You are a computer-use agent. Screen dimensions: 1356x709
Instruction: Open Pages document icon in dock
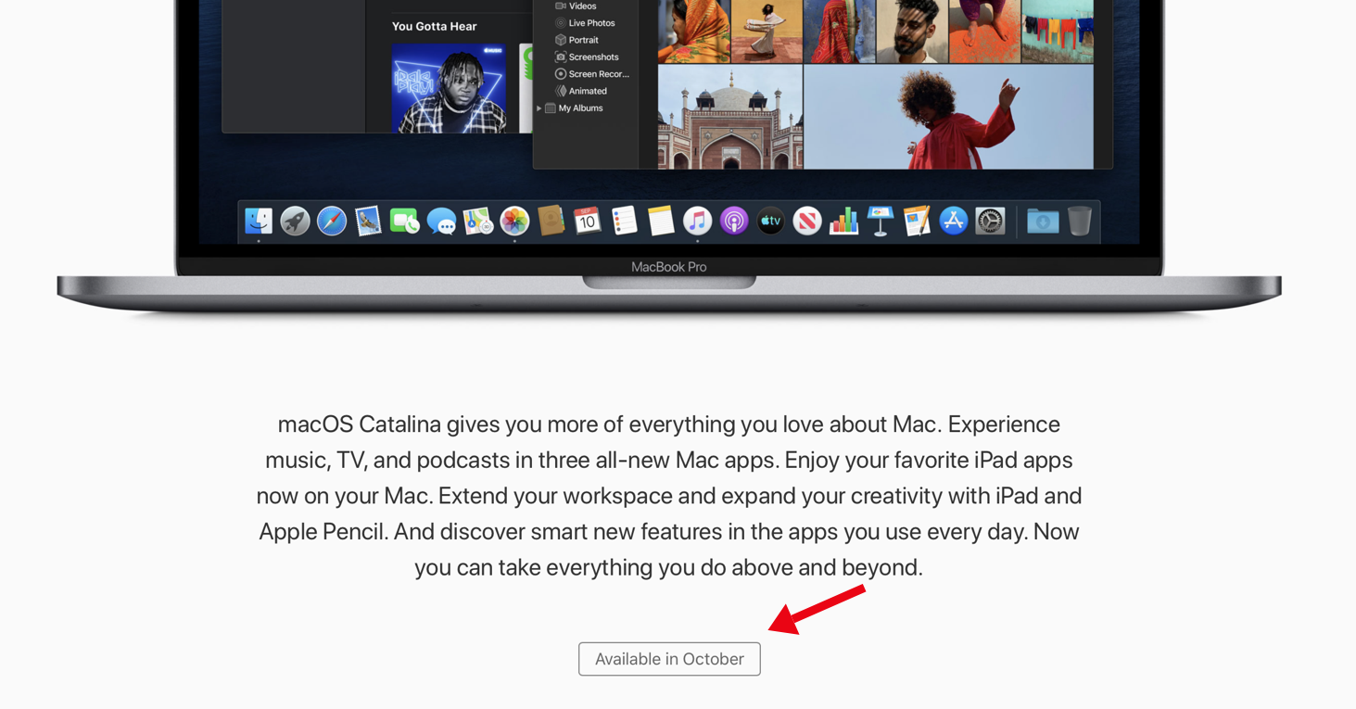pyautogui.click(x=917, y=221)
